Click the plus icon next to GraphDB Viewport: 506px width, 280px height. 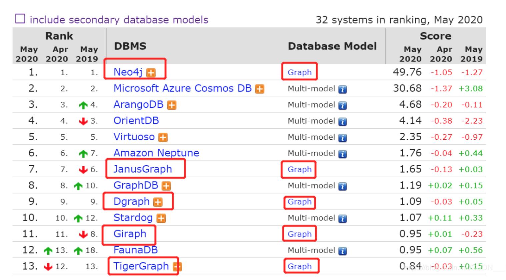166,186
